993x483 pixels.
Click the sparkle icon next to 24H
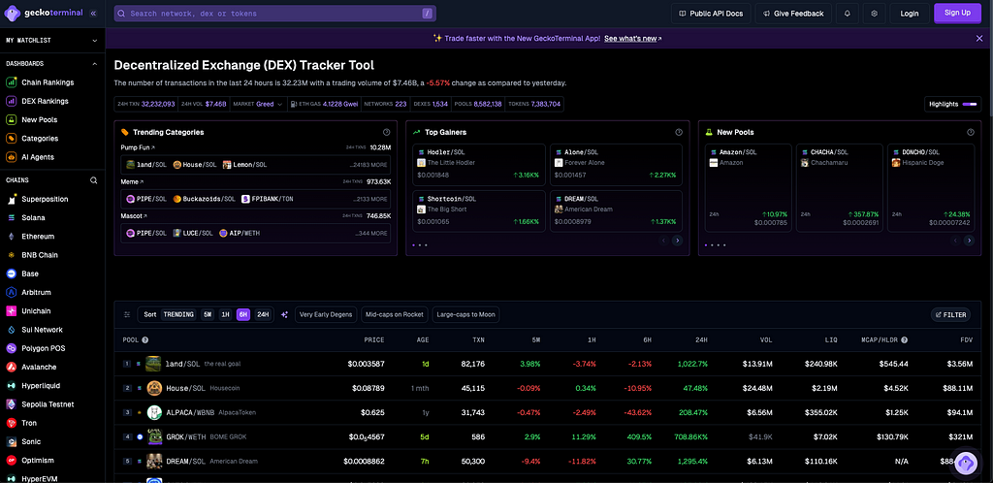coord(284,314)
